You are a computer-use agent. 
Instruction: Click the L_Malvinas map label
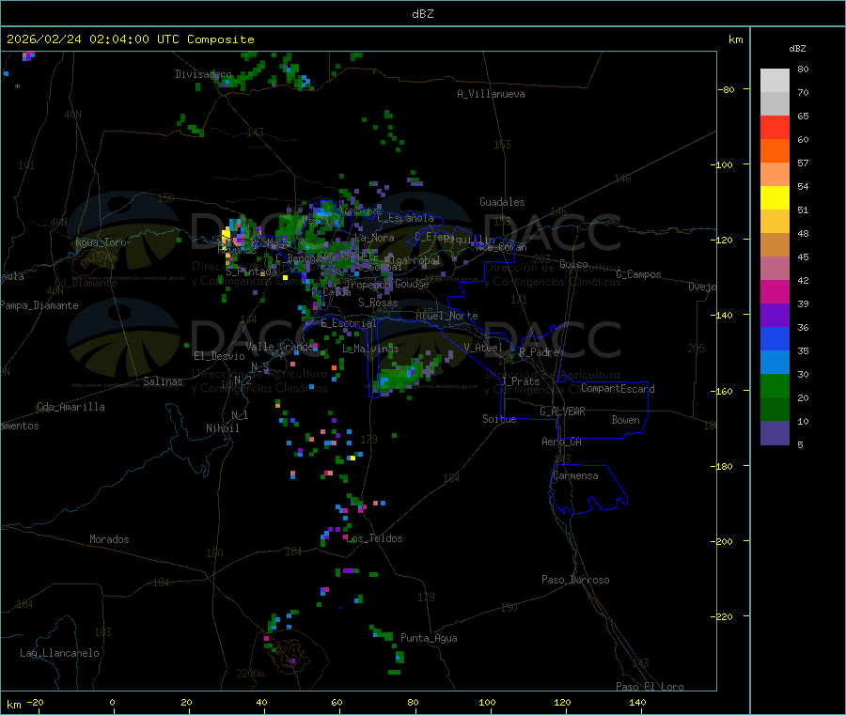[x=370, y=349]
